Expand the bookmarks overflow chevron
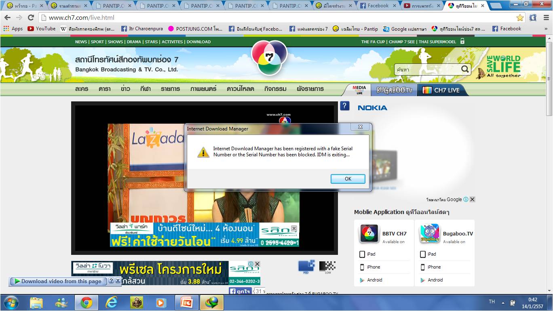 546,29
